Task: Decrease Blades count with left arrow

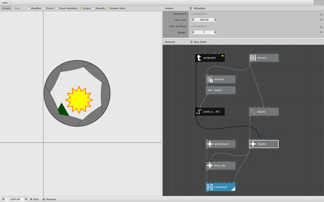Action: pyautogui.click(x=193, y=32)
